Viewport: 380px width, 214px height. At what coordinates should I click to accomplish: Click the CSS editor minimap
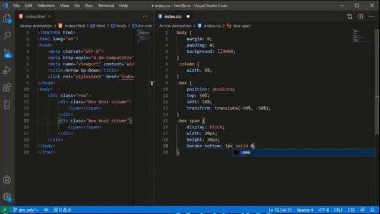pos(362,36)
